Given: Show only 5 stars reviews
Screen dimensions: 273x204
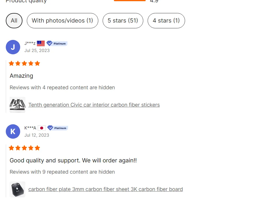Looking at the screenshot, I should tap(123, 21).
